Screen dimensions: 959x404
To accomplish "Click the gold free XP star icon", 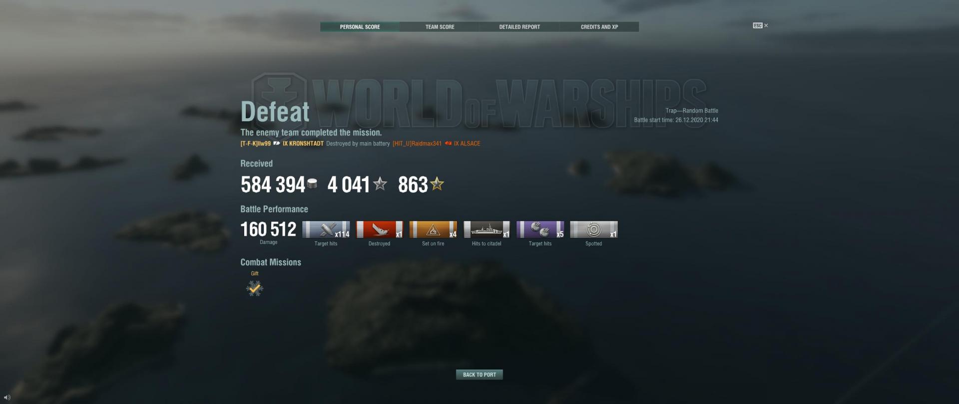I will point(437,184).
